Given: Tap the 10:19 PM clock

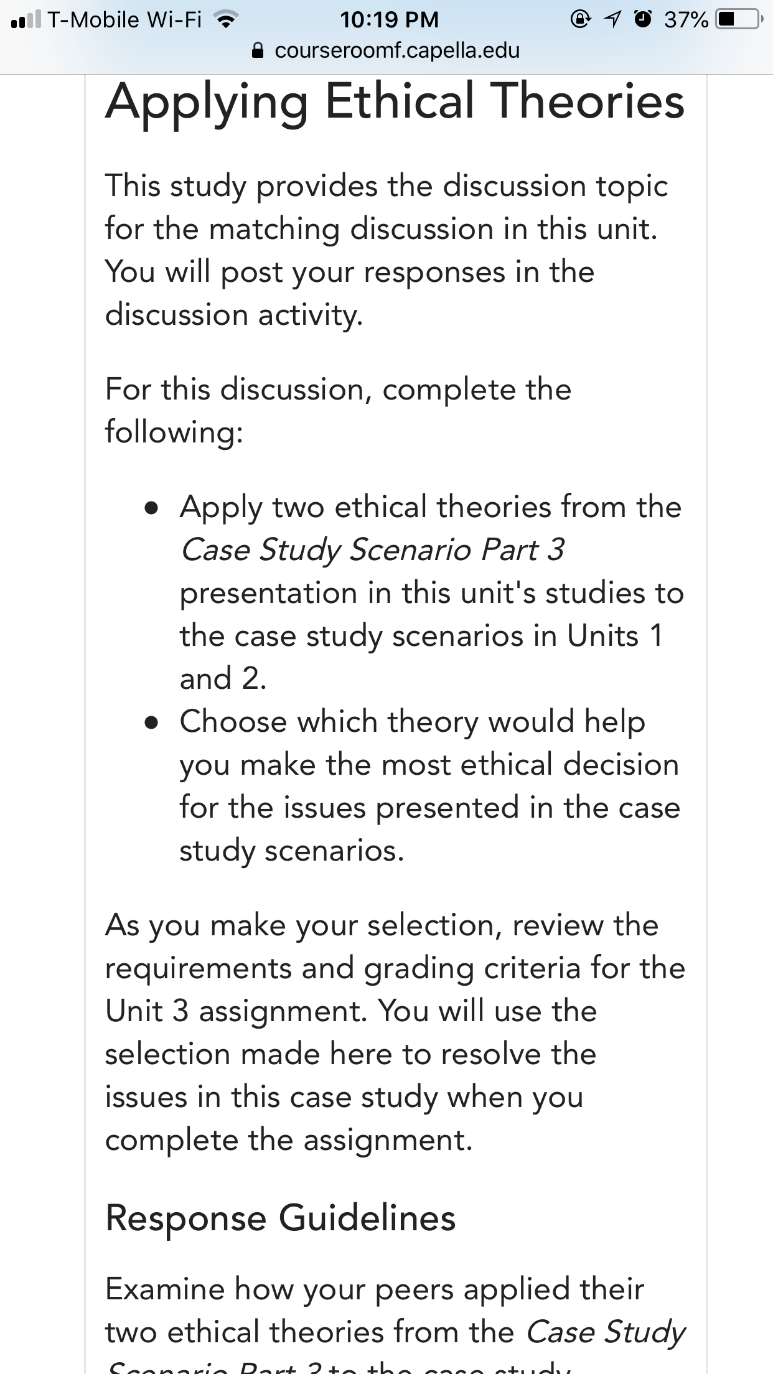Looking at the screenshot, I should click(x=389, y=19).
